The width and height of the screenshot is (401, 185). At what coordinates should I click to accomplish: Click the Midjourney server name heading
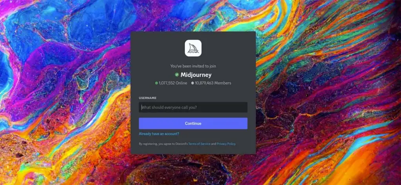coord(196,75)
